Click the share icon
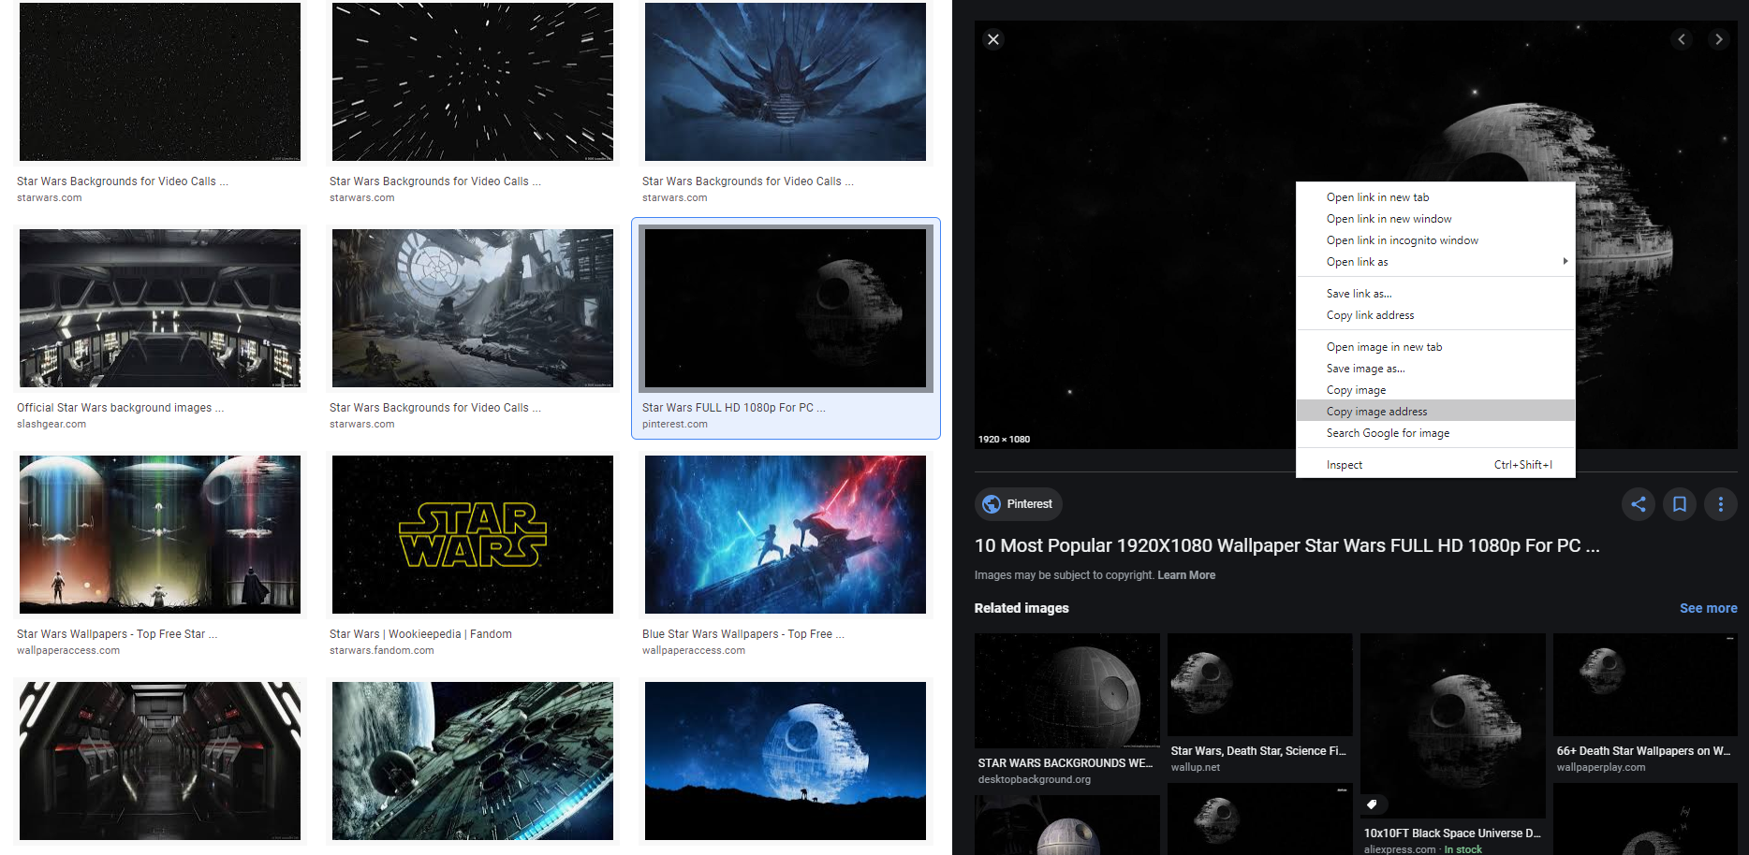This screenshot has width=1749, height=855. [1639, 504]
